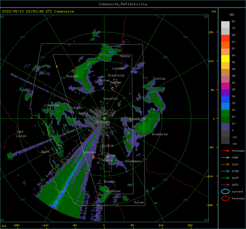Click the Airdrie city label
This screenshot has height=229, width=246.
tap(108, 145)
